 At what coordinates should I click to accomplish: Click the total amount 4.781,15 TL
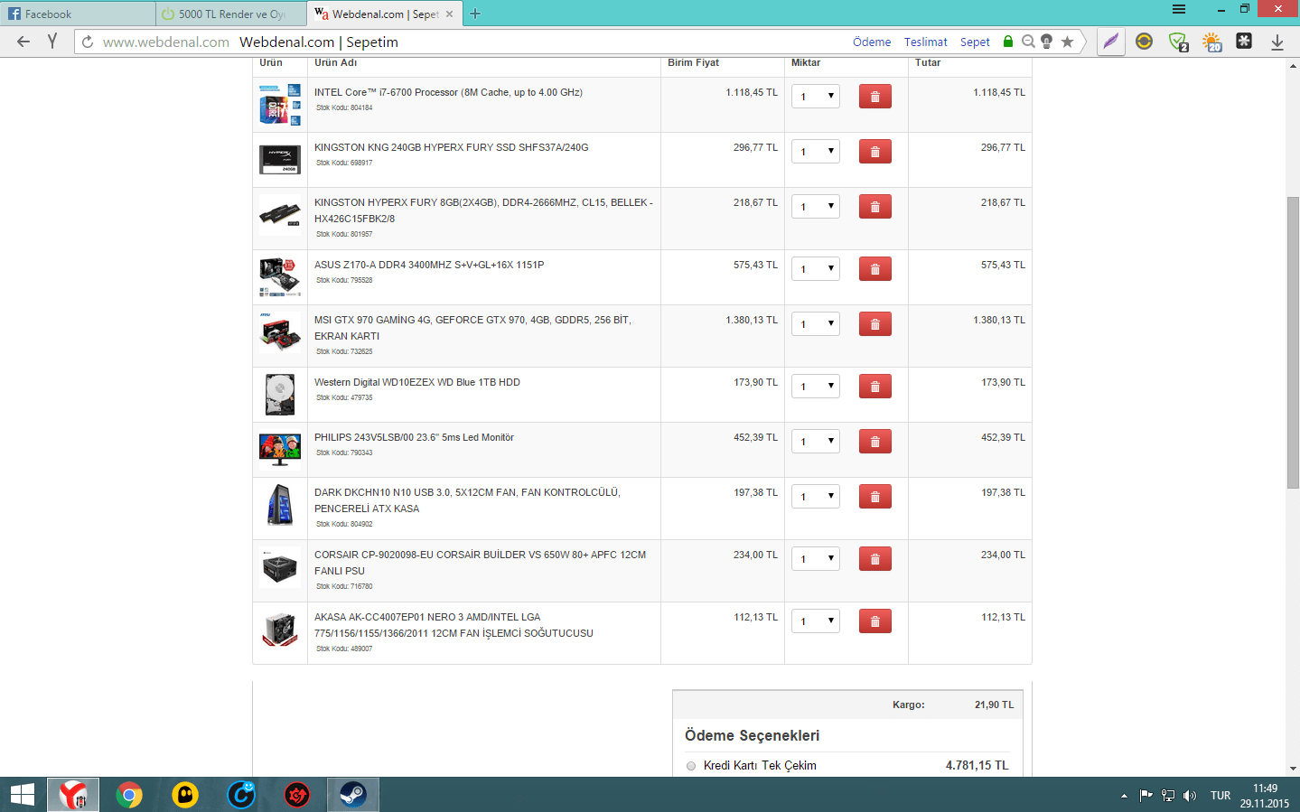coord(977,766)
